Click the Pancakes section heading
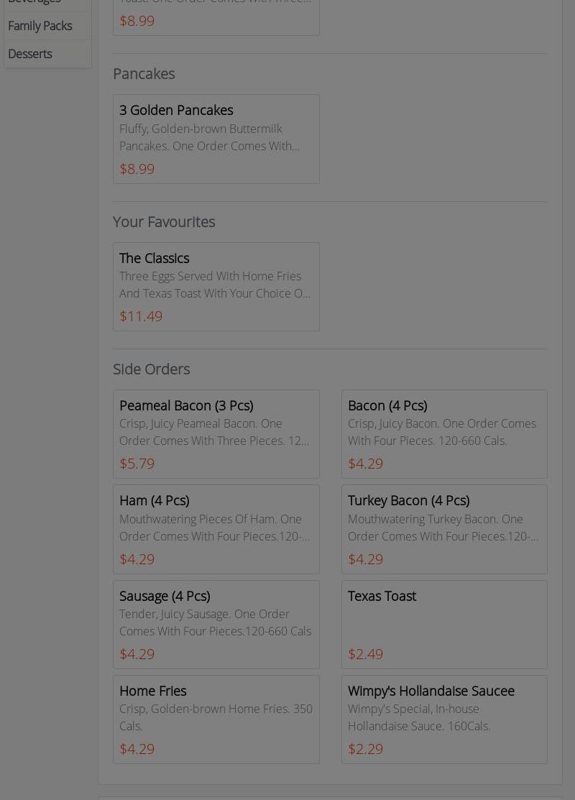575x800 pixels. (x=144, y=74)
